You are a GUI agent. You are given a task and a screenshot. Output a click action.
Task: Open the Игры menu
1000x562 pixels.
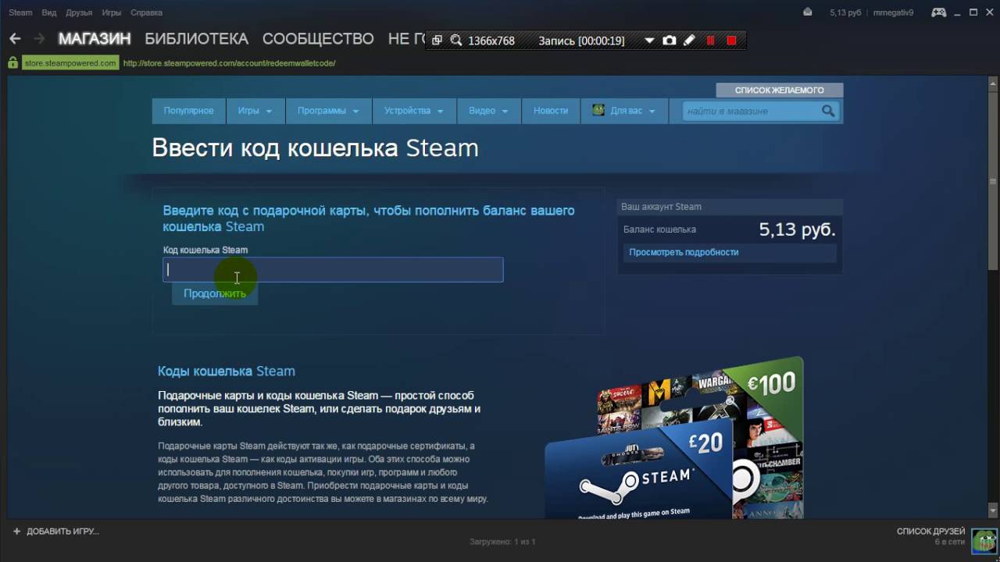pos(111,12)
